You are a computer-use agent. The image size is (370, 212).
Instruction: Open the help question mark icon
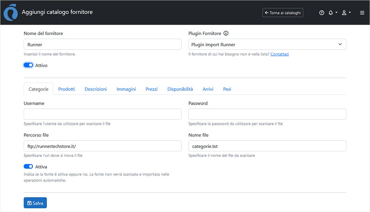[322, 13]
